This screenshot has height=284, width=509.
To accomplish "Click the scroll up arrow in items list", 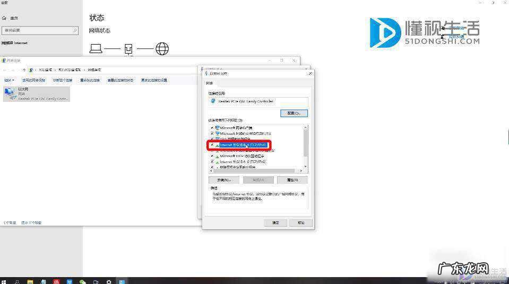I will click(x=306, y=127).
